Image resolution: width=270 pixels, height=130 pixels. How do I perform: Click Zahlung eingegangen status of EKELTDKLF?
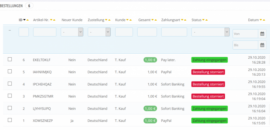(210, 60)
